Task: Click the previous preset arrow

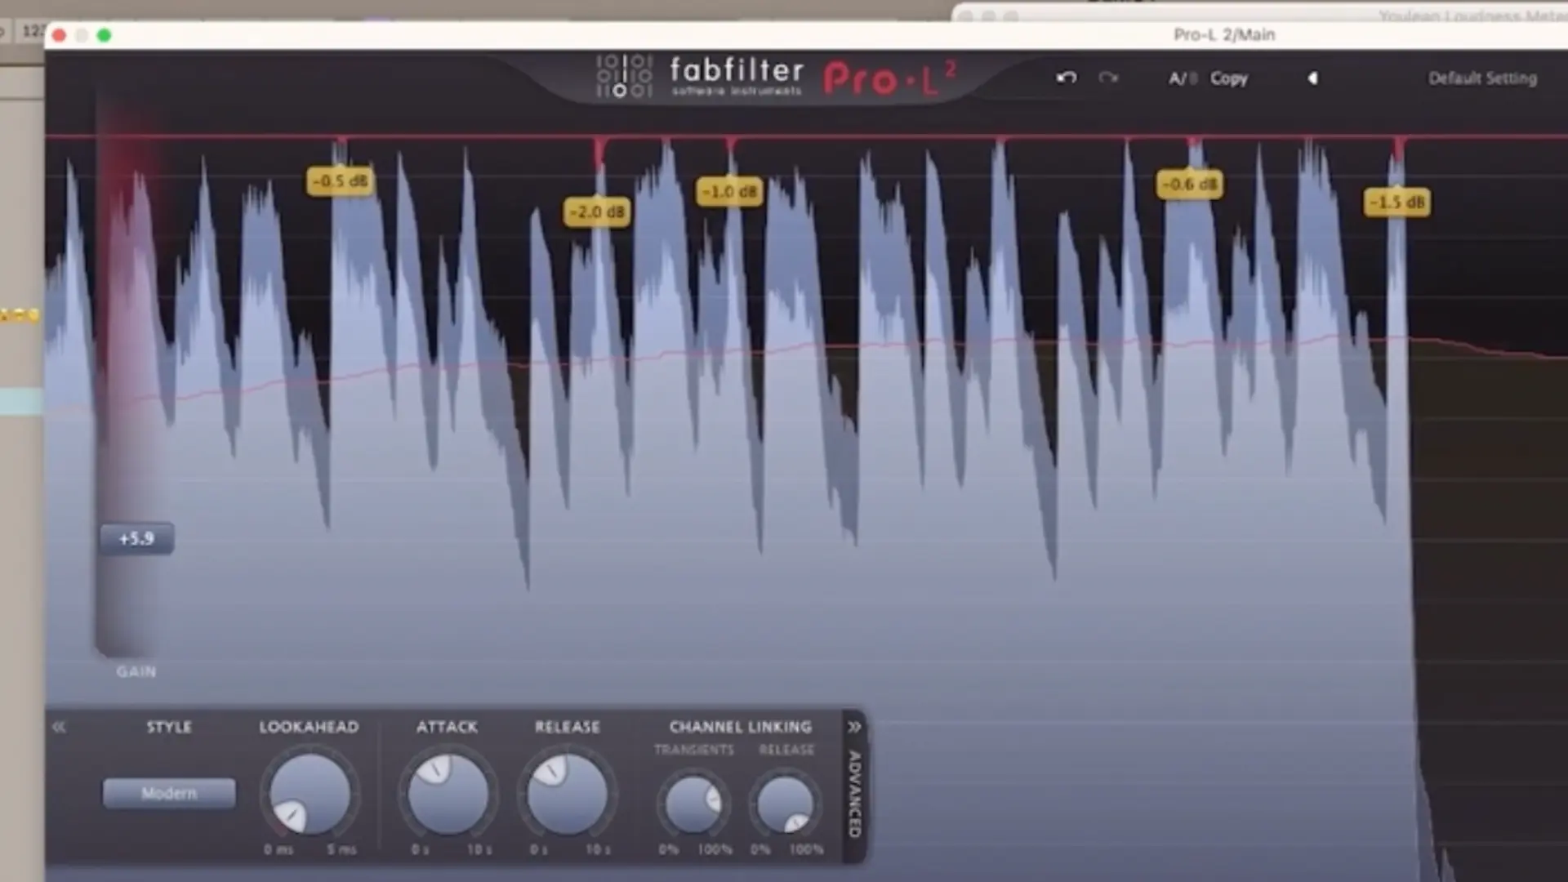Action: point(1312,78)
